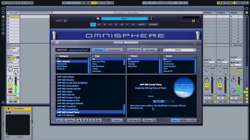This screenshot has width=250, height=140.
Task: Select Keyboards in the Category list
Action: pos(62,64)
